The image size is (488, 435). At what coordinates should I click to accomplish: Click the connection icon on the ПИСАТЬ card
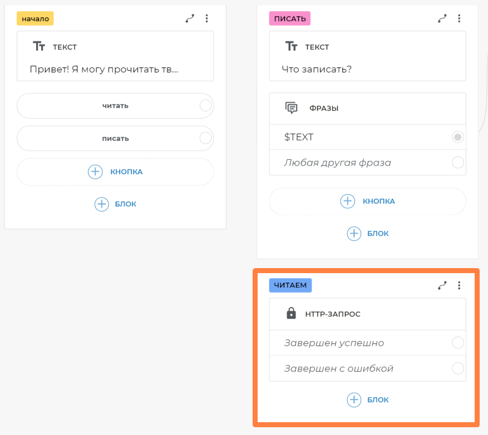click(x=442, y=18)
